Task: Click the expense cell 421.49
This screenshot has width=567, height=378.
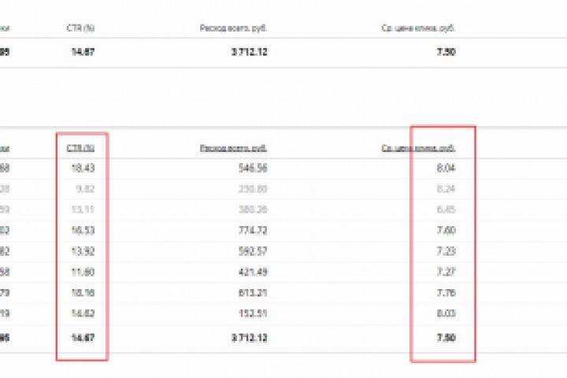Action: point(252,272)
